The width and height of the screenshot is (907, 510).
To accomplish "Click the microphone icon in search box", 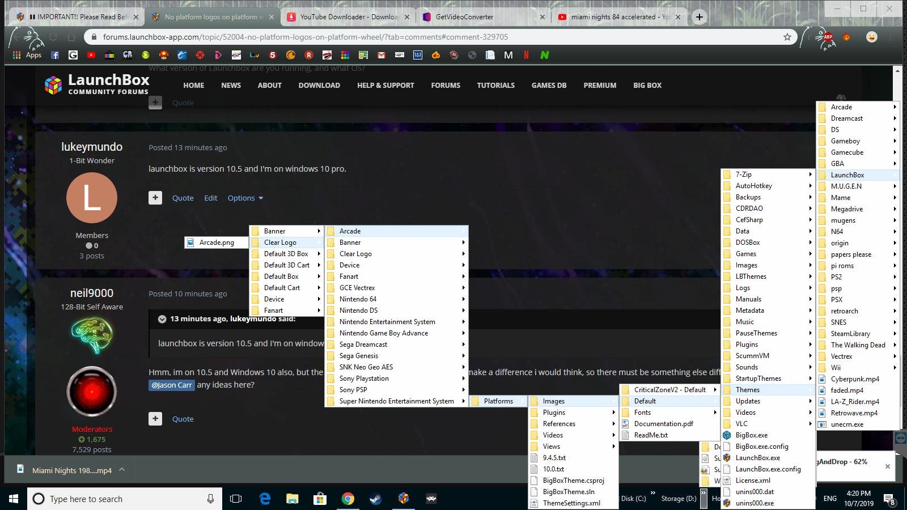I will [x=210, y=499].
